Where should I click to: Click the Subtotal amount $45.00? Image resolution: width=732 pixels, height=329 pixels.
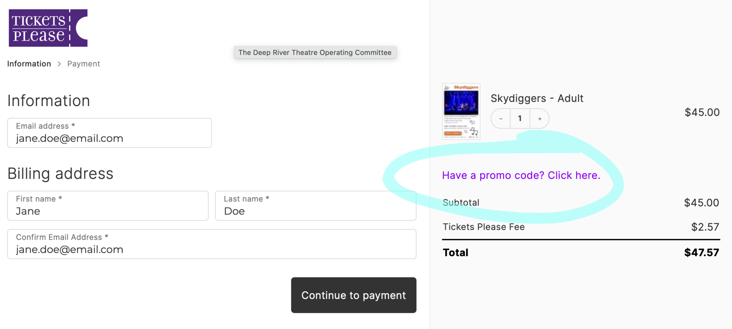(x=701, y=203)
